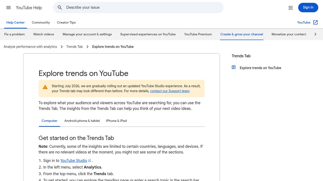The height and width of the screenshot is (181, 323).
Task: Select Create & grow your channel
Action: coord(242,34)
